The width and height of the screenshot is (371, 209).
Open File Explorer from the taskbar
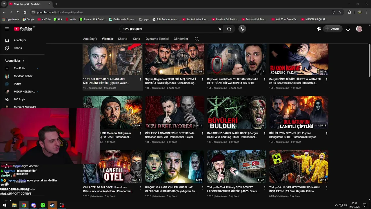click(x=14, y=205)
